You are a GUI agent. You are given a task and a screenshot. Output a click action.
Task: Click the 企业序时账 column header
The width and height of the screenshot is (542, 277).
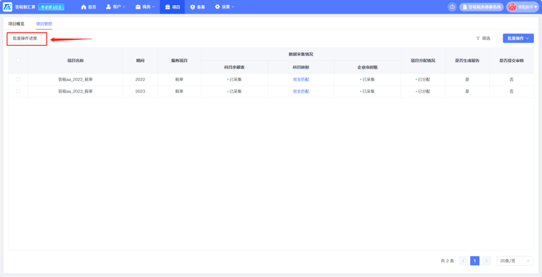[367, 67]
